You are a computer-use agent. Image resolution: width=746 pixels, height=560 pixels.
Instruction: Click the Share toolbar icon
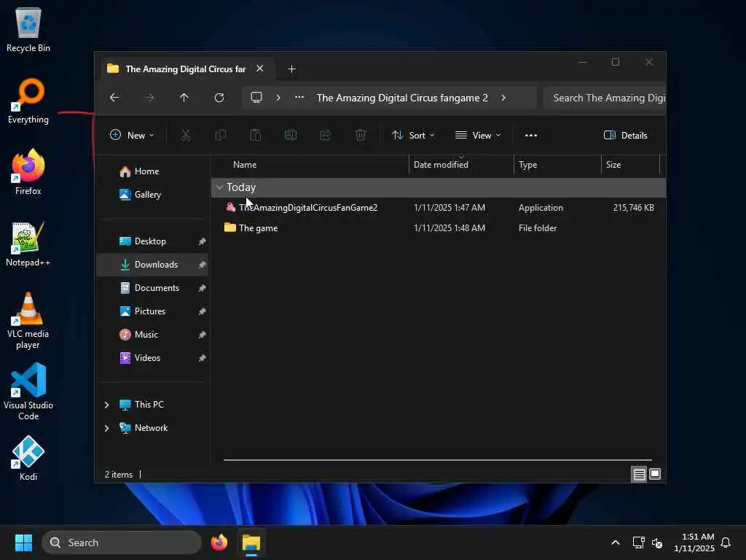tap(326, 135)
